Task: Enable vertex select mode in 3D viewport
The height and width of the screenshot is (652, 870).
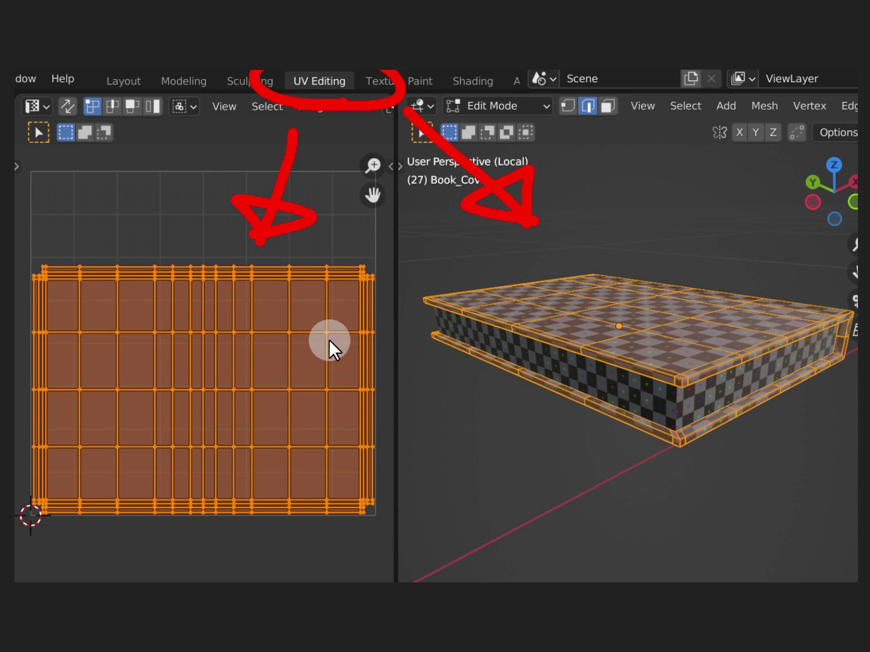Action: [568, 106]
